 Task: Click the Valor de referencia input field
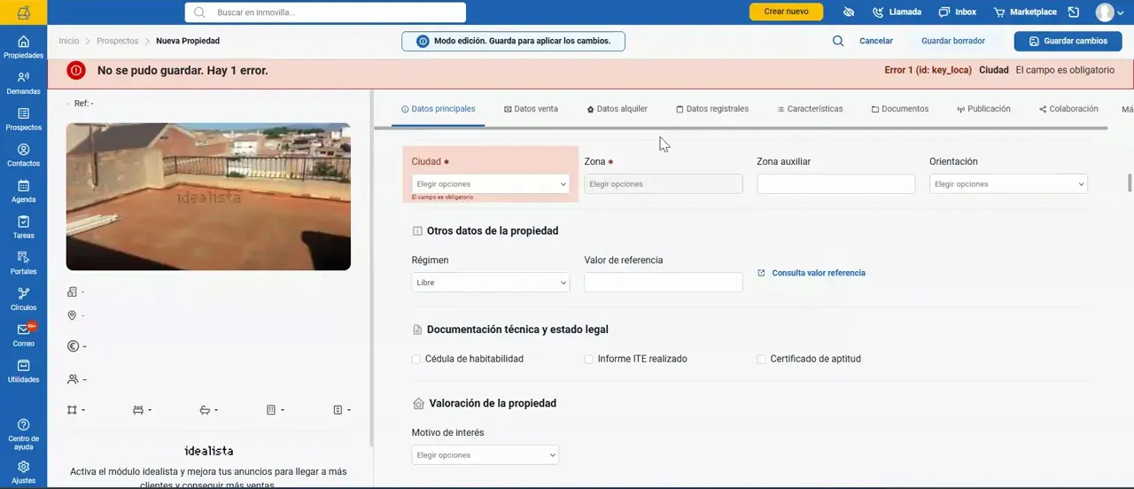(663, 283)
